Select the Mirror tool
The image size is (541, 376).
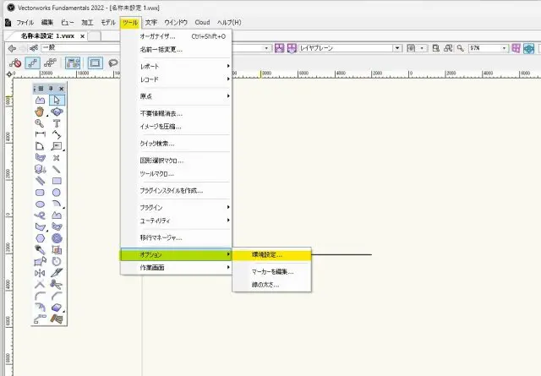40,273
